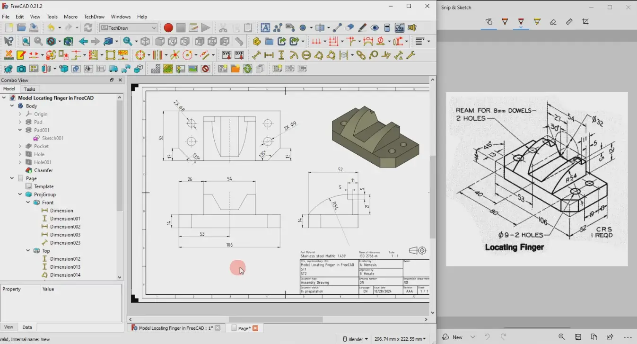
Task: Collapse the Body tree node
Action: click(x=12, y=106)
